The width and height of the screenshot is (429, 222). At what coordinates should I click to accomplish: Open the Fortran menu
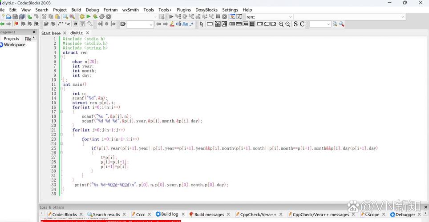pos(110,10)
